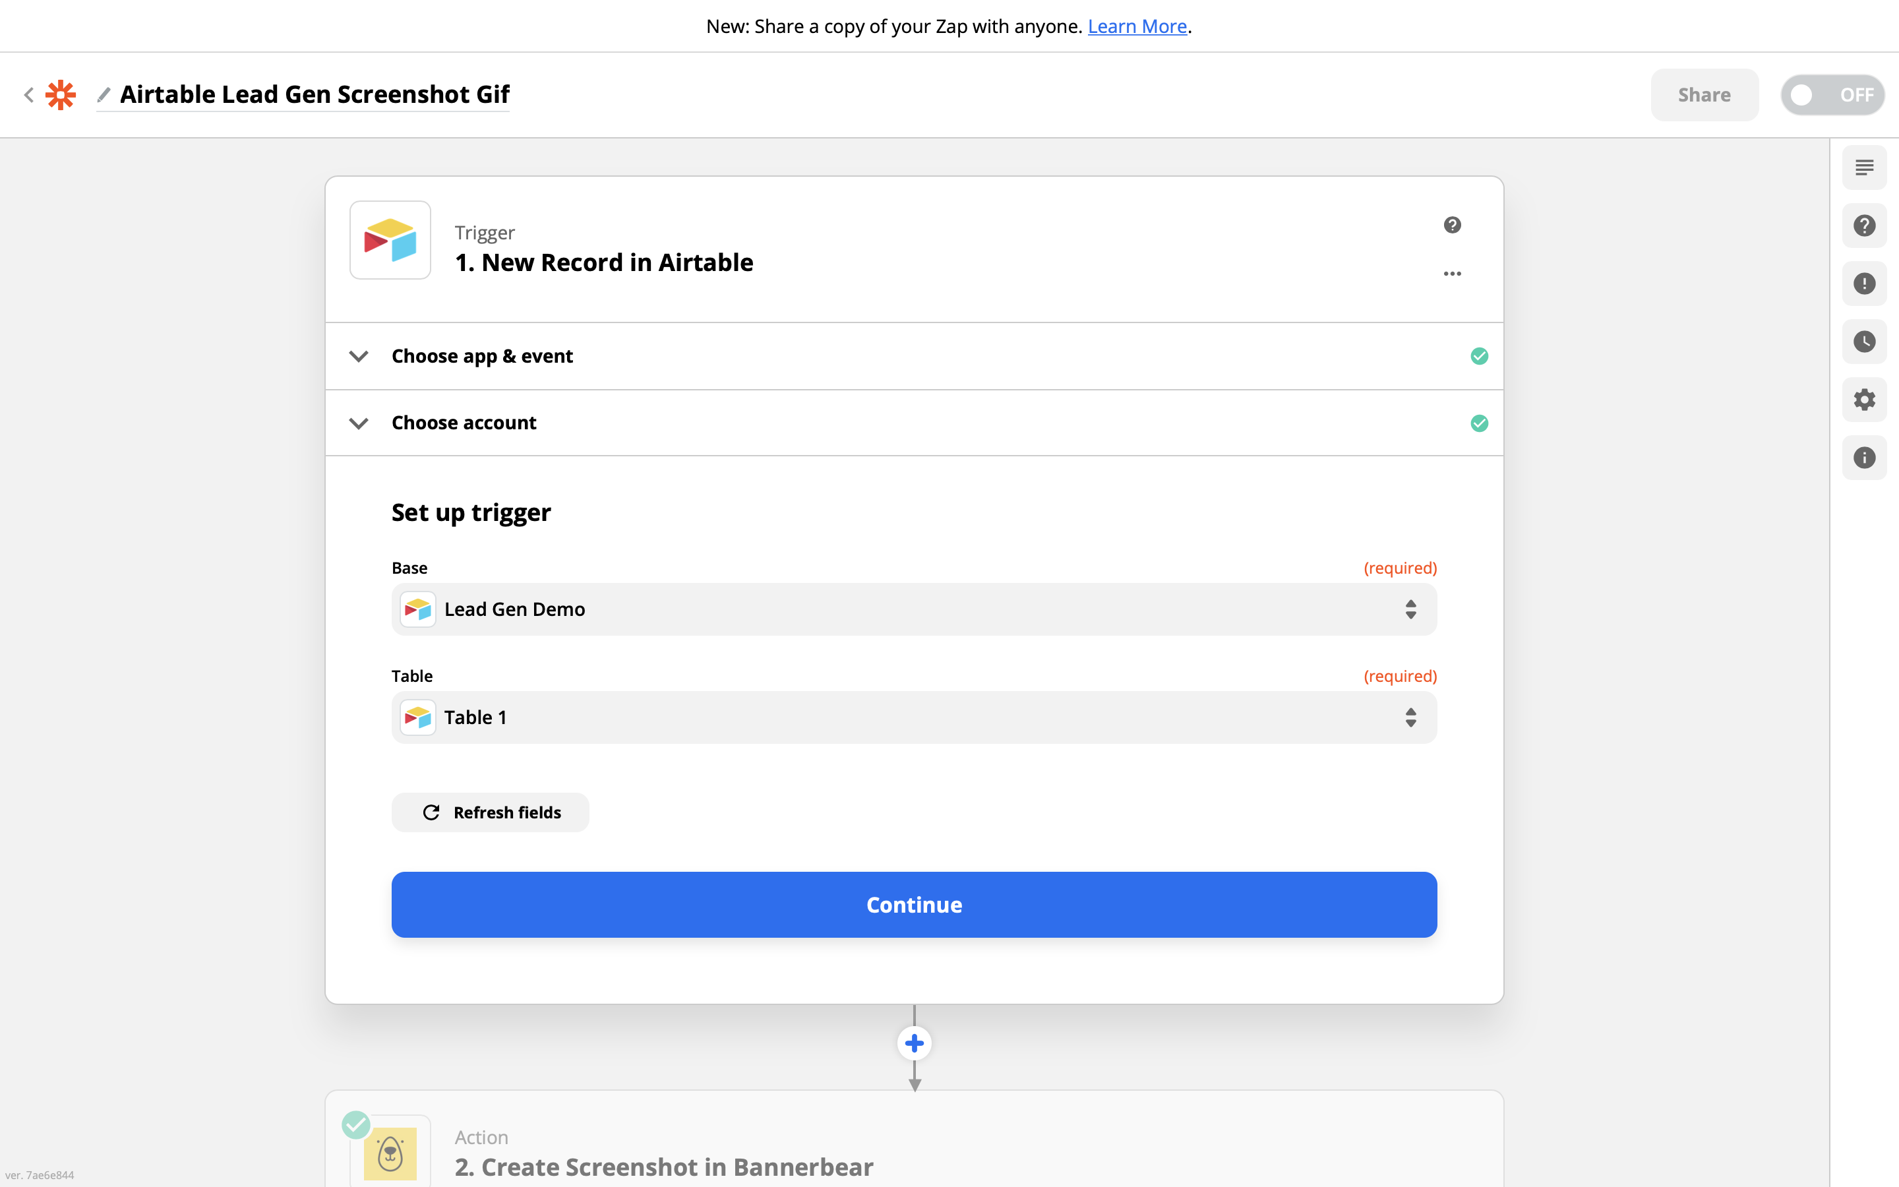Expand the Choose app & event section

point(482,356)
